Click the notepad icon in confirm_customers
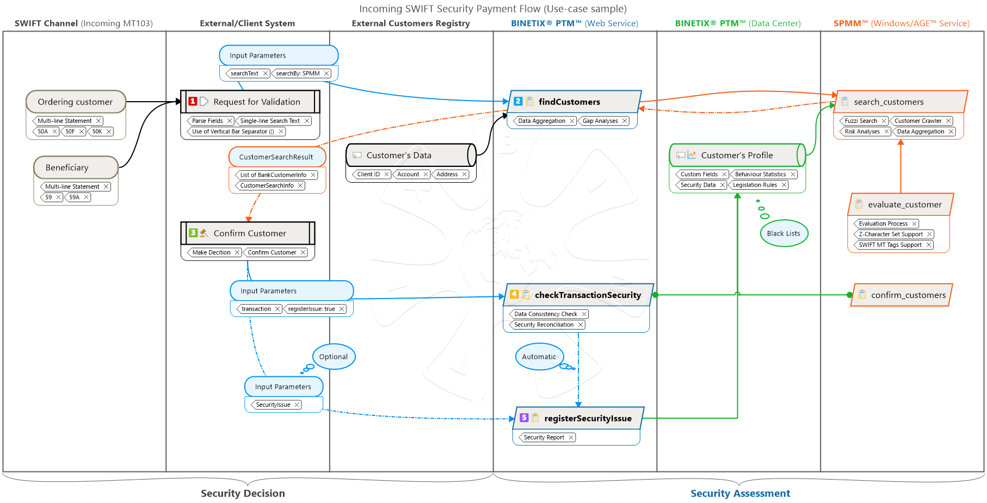 862,295
